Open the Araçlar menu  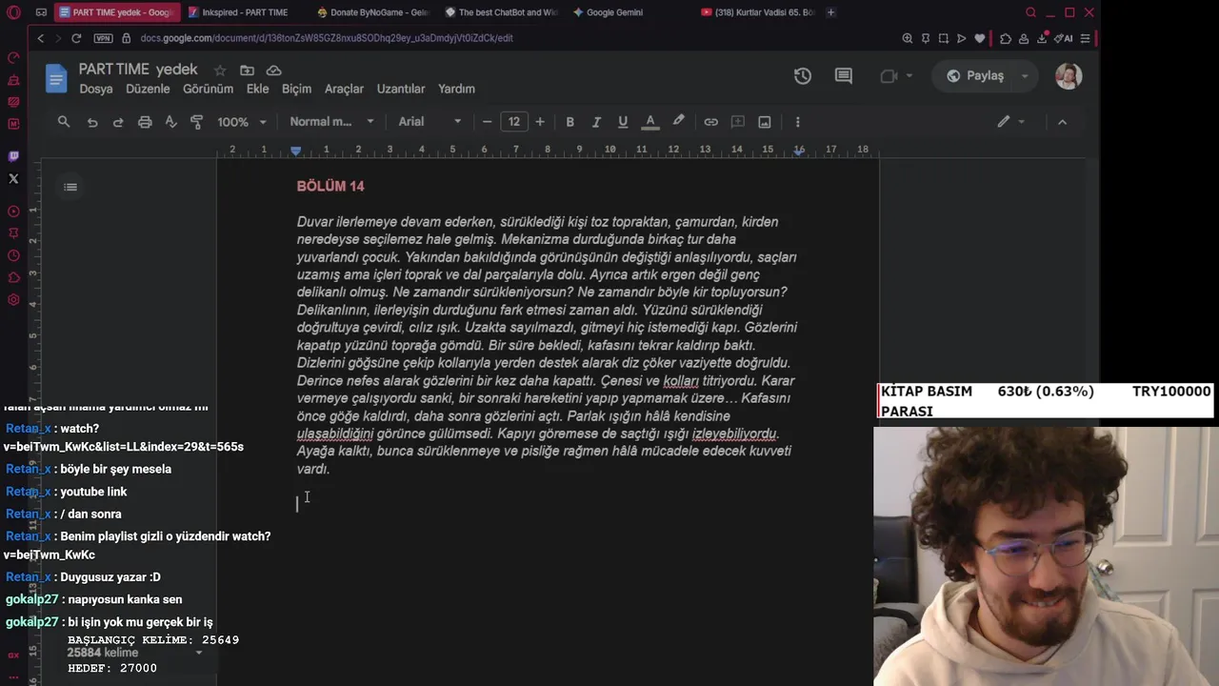click(344, 89)
